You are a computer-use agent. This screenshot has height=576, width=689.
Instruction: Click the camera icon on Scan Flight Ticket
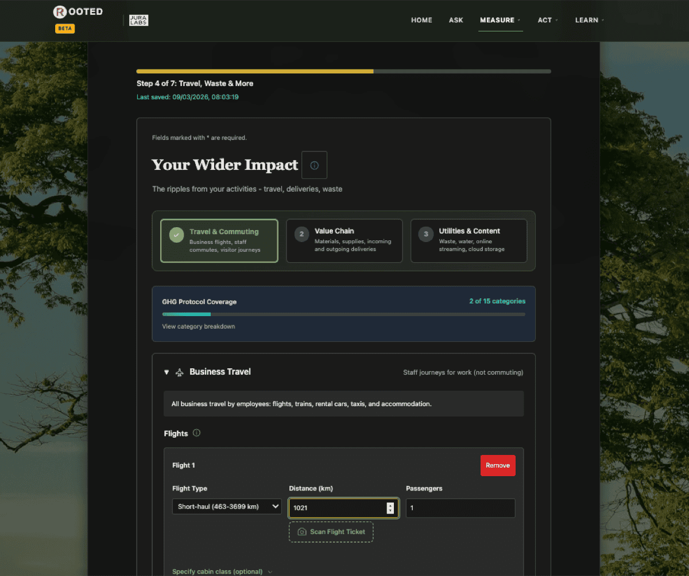pos(301,532)
